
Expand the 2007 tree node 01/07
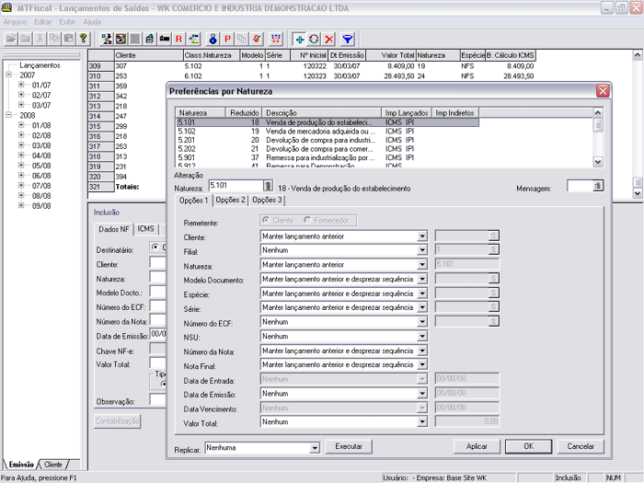click(21, 85)
